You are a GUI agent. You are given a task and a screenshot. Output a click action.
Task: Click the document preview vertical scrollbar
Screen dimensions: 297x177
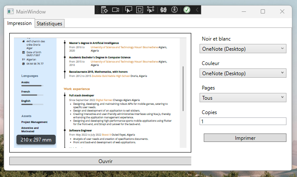183,89
